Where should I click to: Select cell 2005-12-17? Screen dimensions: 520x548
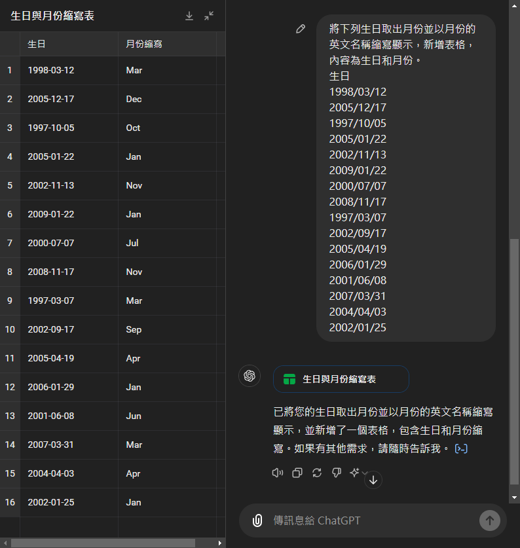(69, 100)
